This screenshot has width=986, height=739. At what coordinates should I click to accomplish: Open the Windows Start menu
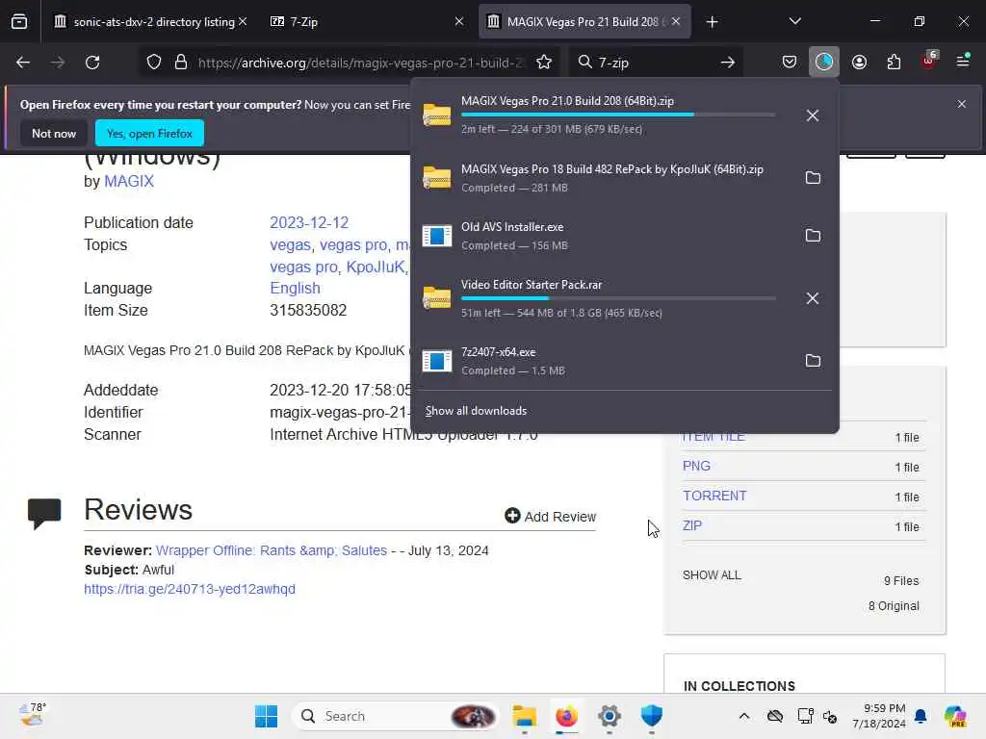[266, 716]
